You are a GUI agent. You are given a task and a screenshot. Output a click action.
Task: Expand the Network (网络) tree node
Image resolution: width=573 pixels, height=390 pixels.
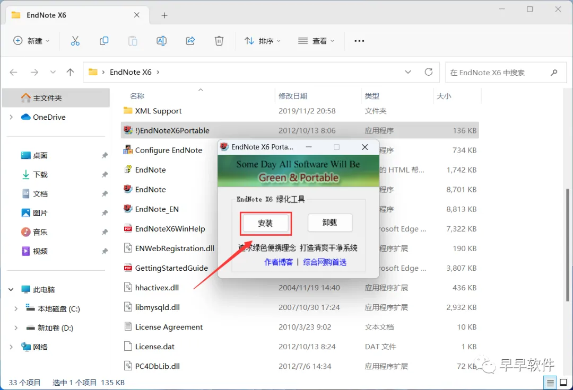[11, 347]
